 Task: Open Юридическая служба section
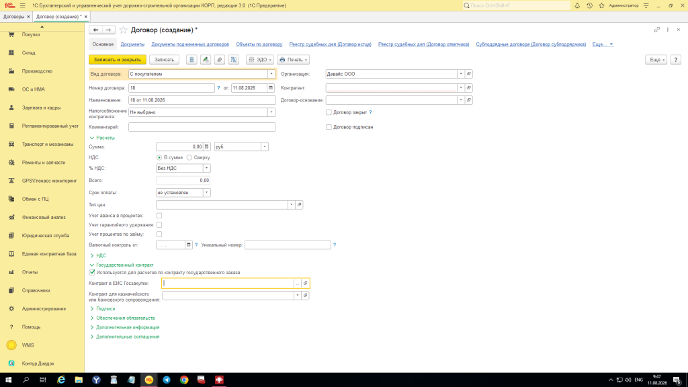[x=46, y=236]
